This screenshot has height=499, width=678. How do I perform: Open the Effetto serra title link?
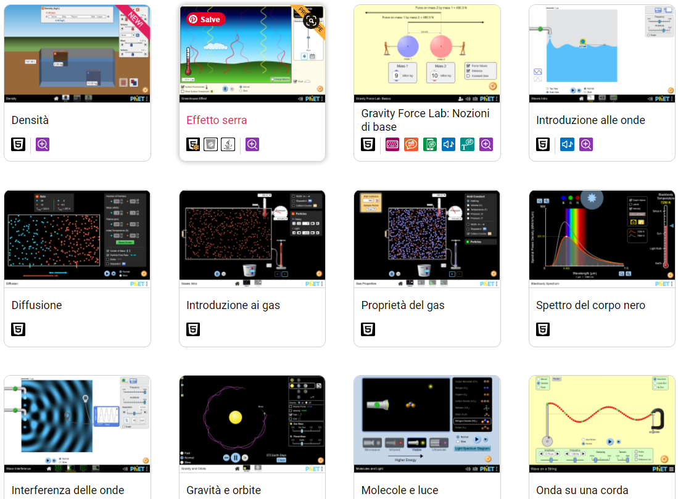click(217, 120)
